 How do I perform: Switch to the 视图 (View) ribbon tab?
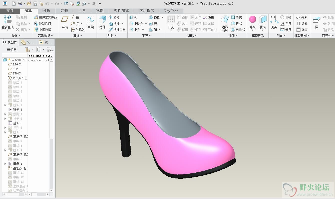click(100, 11)
